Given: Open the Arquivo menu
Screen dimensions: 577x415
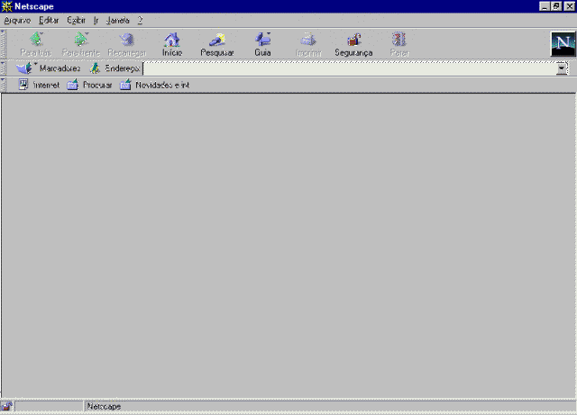Looking at the screenshot, I should (x=17, y=21).
